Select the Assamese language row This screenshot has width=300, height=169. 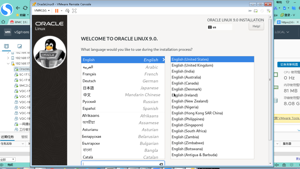click(x=123, y=123)
